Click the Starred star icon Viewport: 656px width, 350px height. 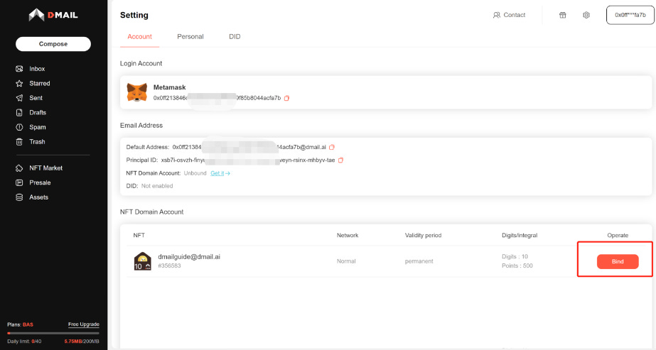click(x=19, y=83)
